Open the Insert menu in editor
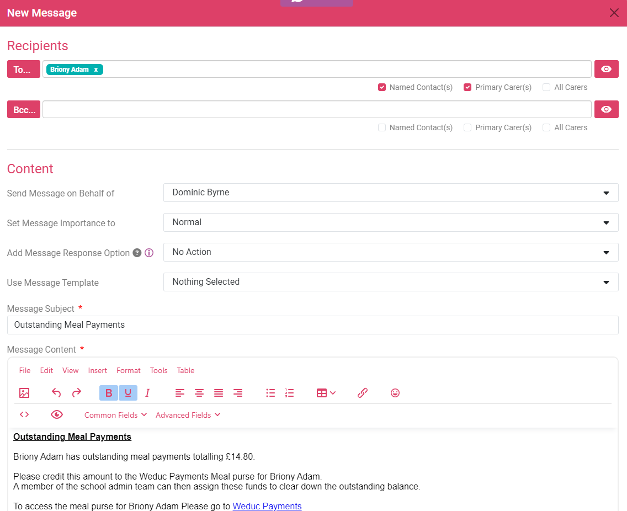The image size is (627, 511). (98, 370)
